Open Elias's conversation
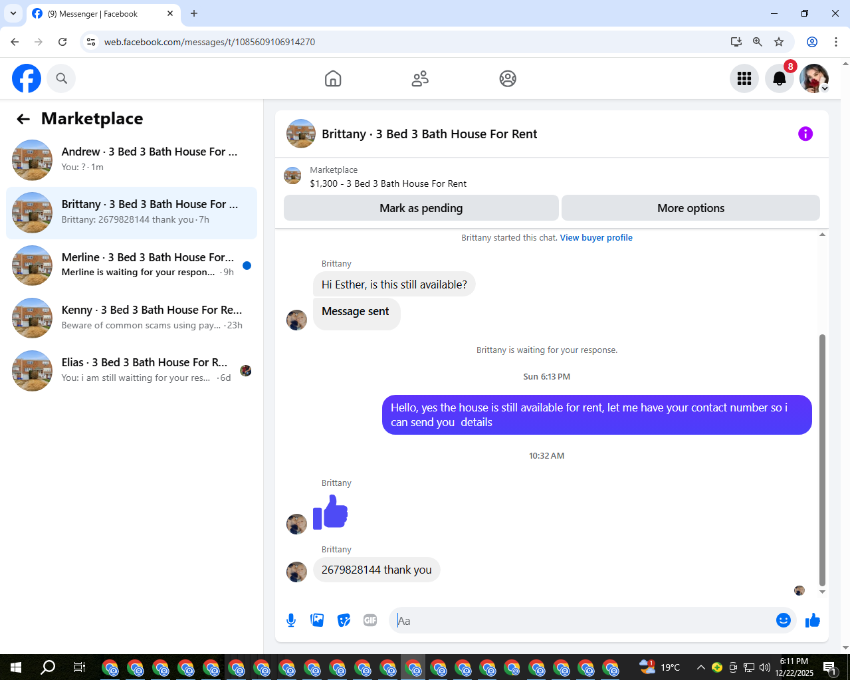The width and height of the screenshot is (850, 680). 132,370
